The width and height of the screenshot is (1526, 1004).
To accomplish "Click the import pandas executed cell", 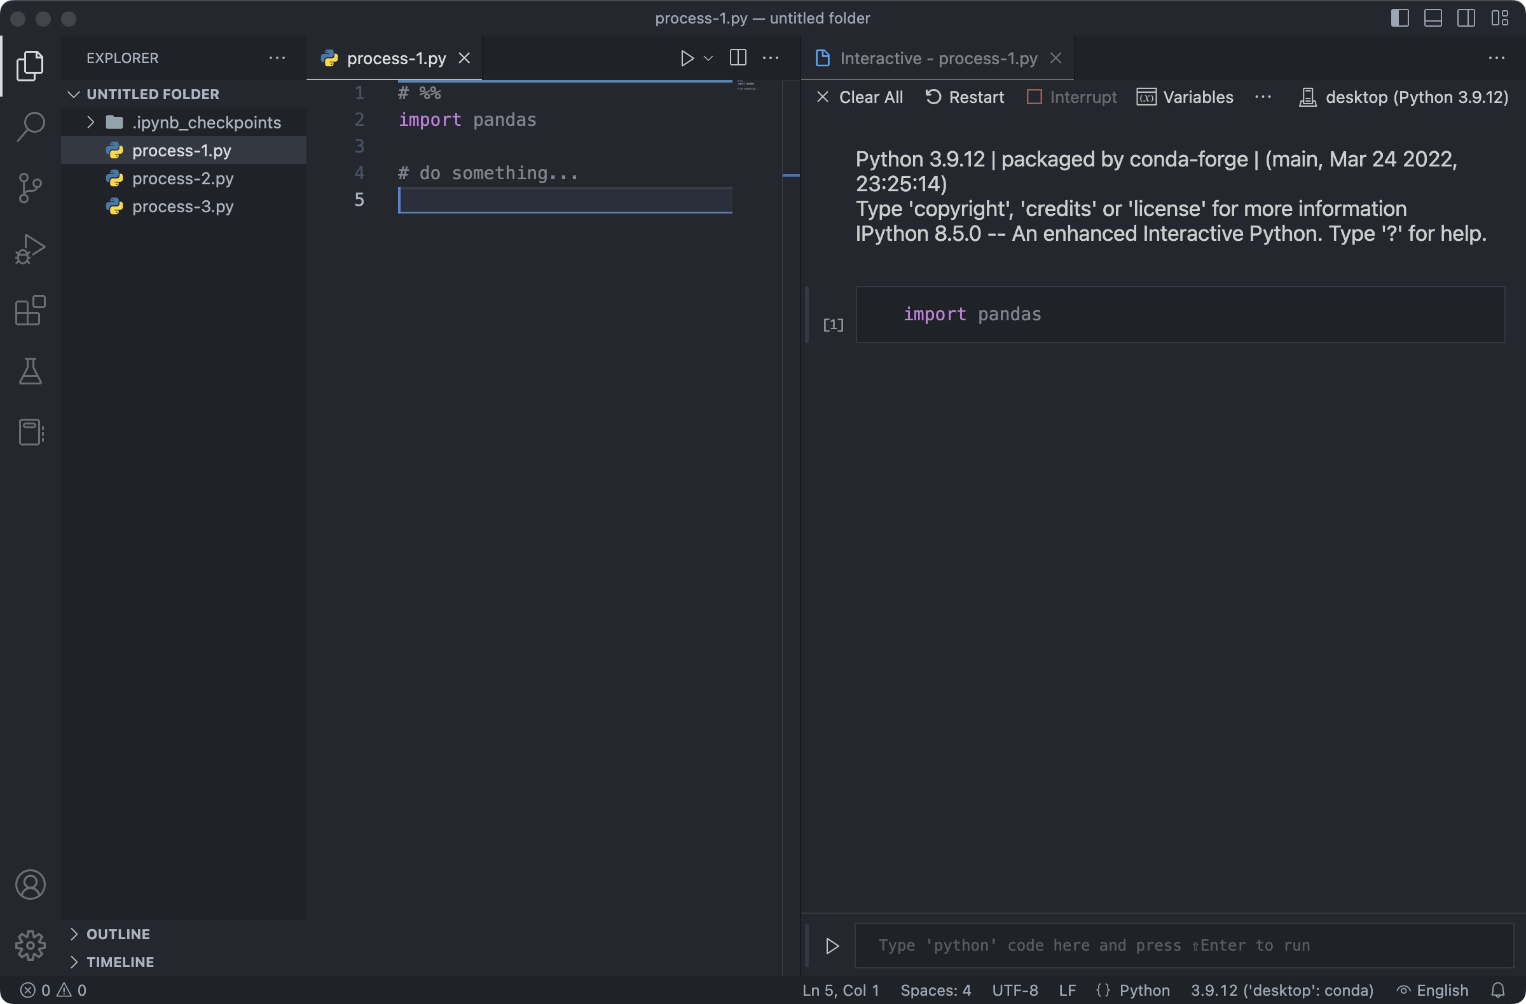I will pos(1179,314).
